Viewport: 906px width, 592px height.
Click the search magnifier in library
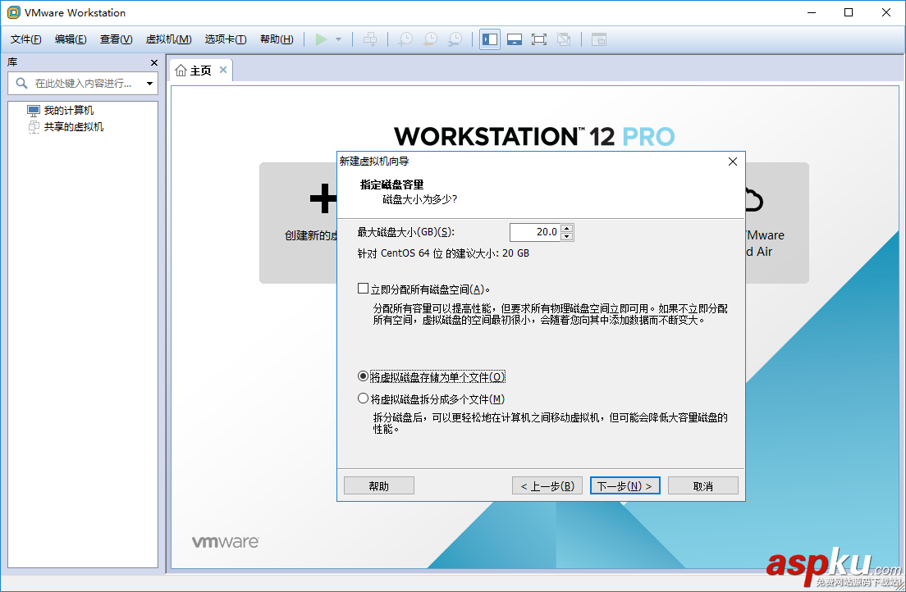click(x=21, y=83)
